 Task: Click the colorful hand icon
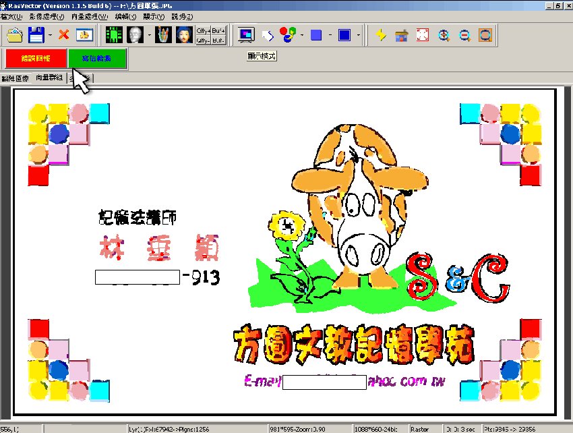tap(163, 35)
